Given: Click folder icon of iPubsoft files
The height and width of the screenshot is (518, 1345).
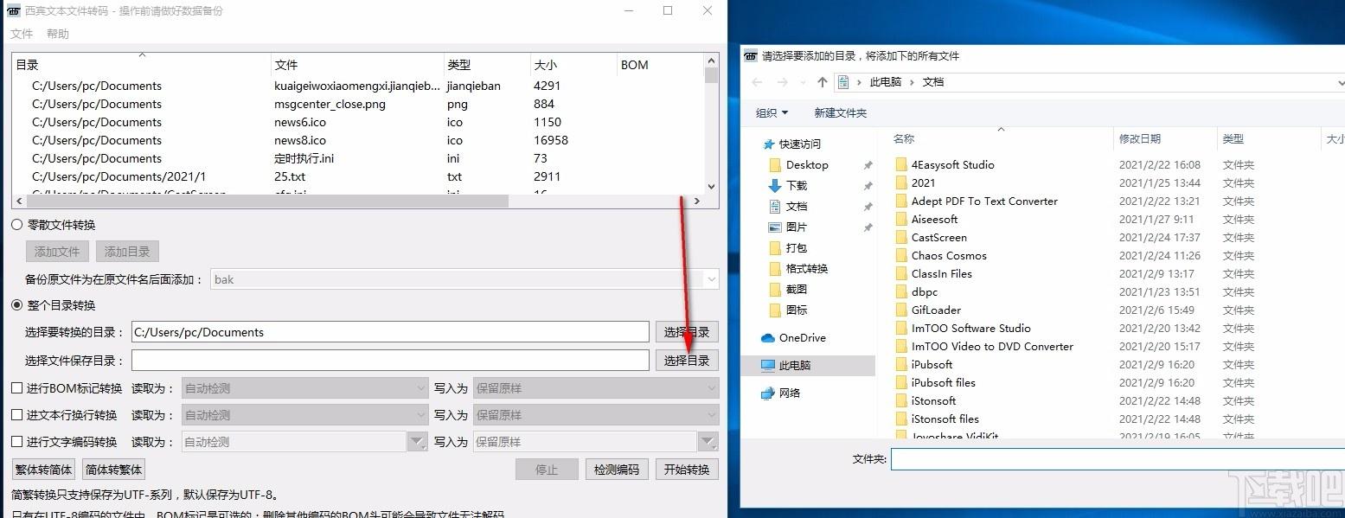Looking at the screenshot, I should point(900,382).
